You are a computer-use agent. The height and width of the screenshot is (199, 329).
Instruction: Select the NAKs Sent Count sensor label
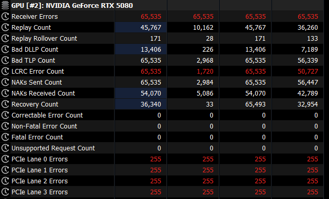[x=37, y=83]
